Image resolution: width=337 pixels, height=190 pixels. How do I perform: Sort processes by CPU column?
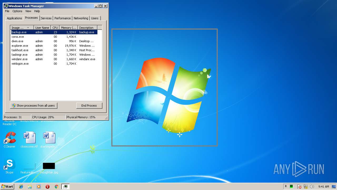(55, 28)
